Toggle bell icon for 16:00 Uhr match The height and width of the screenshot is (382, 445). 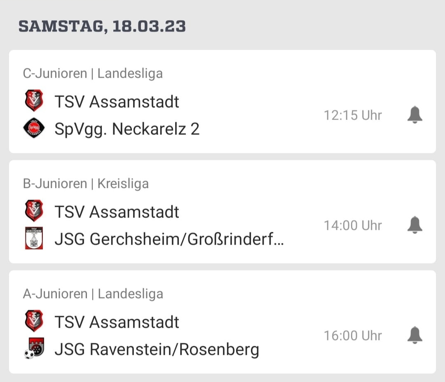tap(415, 336)
